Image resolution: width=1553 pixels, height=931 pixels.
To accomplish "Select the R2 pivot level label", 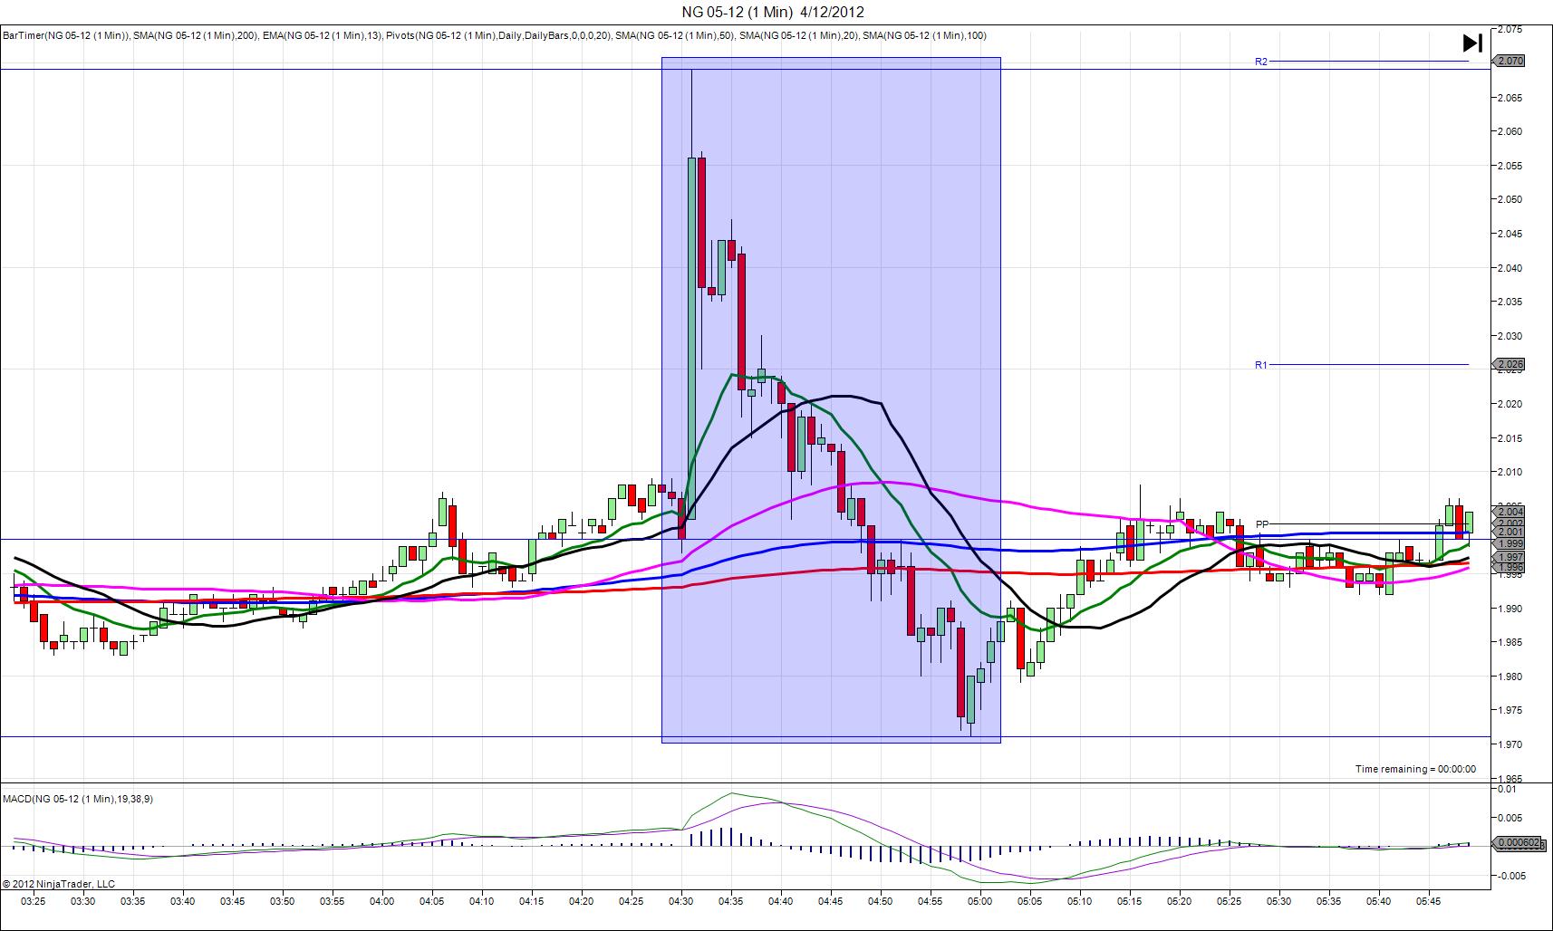I will [1261, 62].
